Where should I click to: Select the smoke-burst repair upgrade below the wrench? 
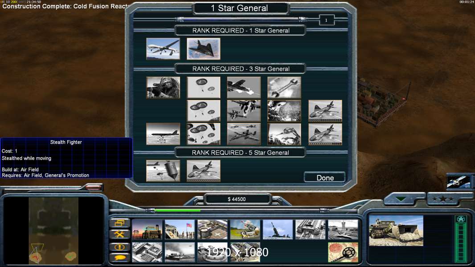284,111
